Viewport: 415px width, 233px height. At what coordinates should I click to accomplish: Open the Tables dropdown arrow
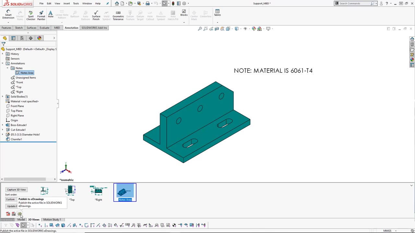pos(217,22)
